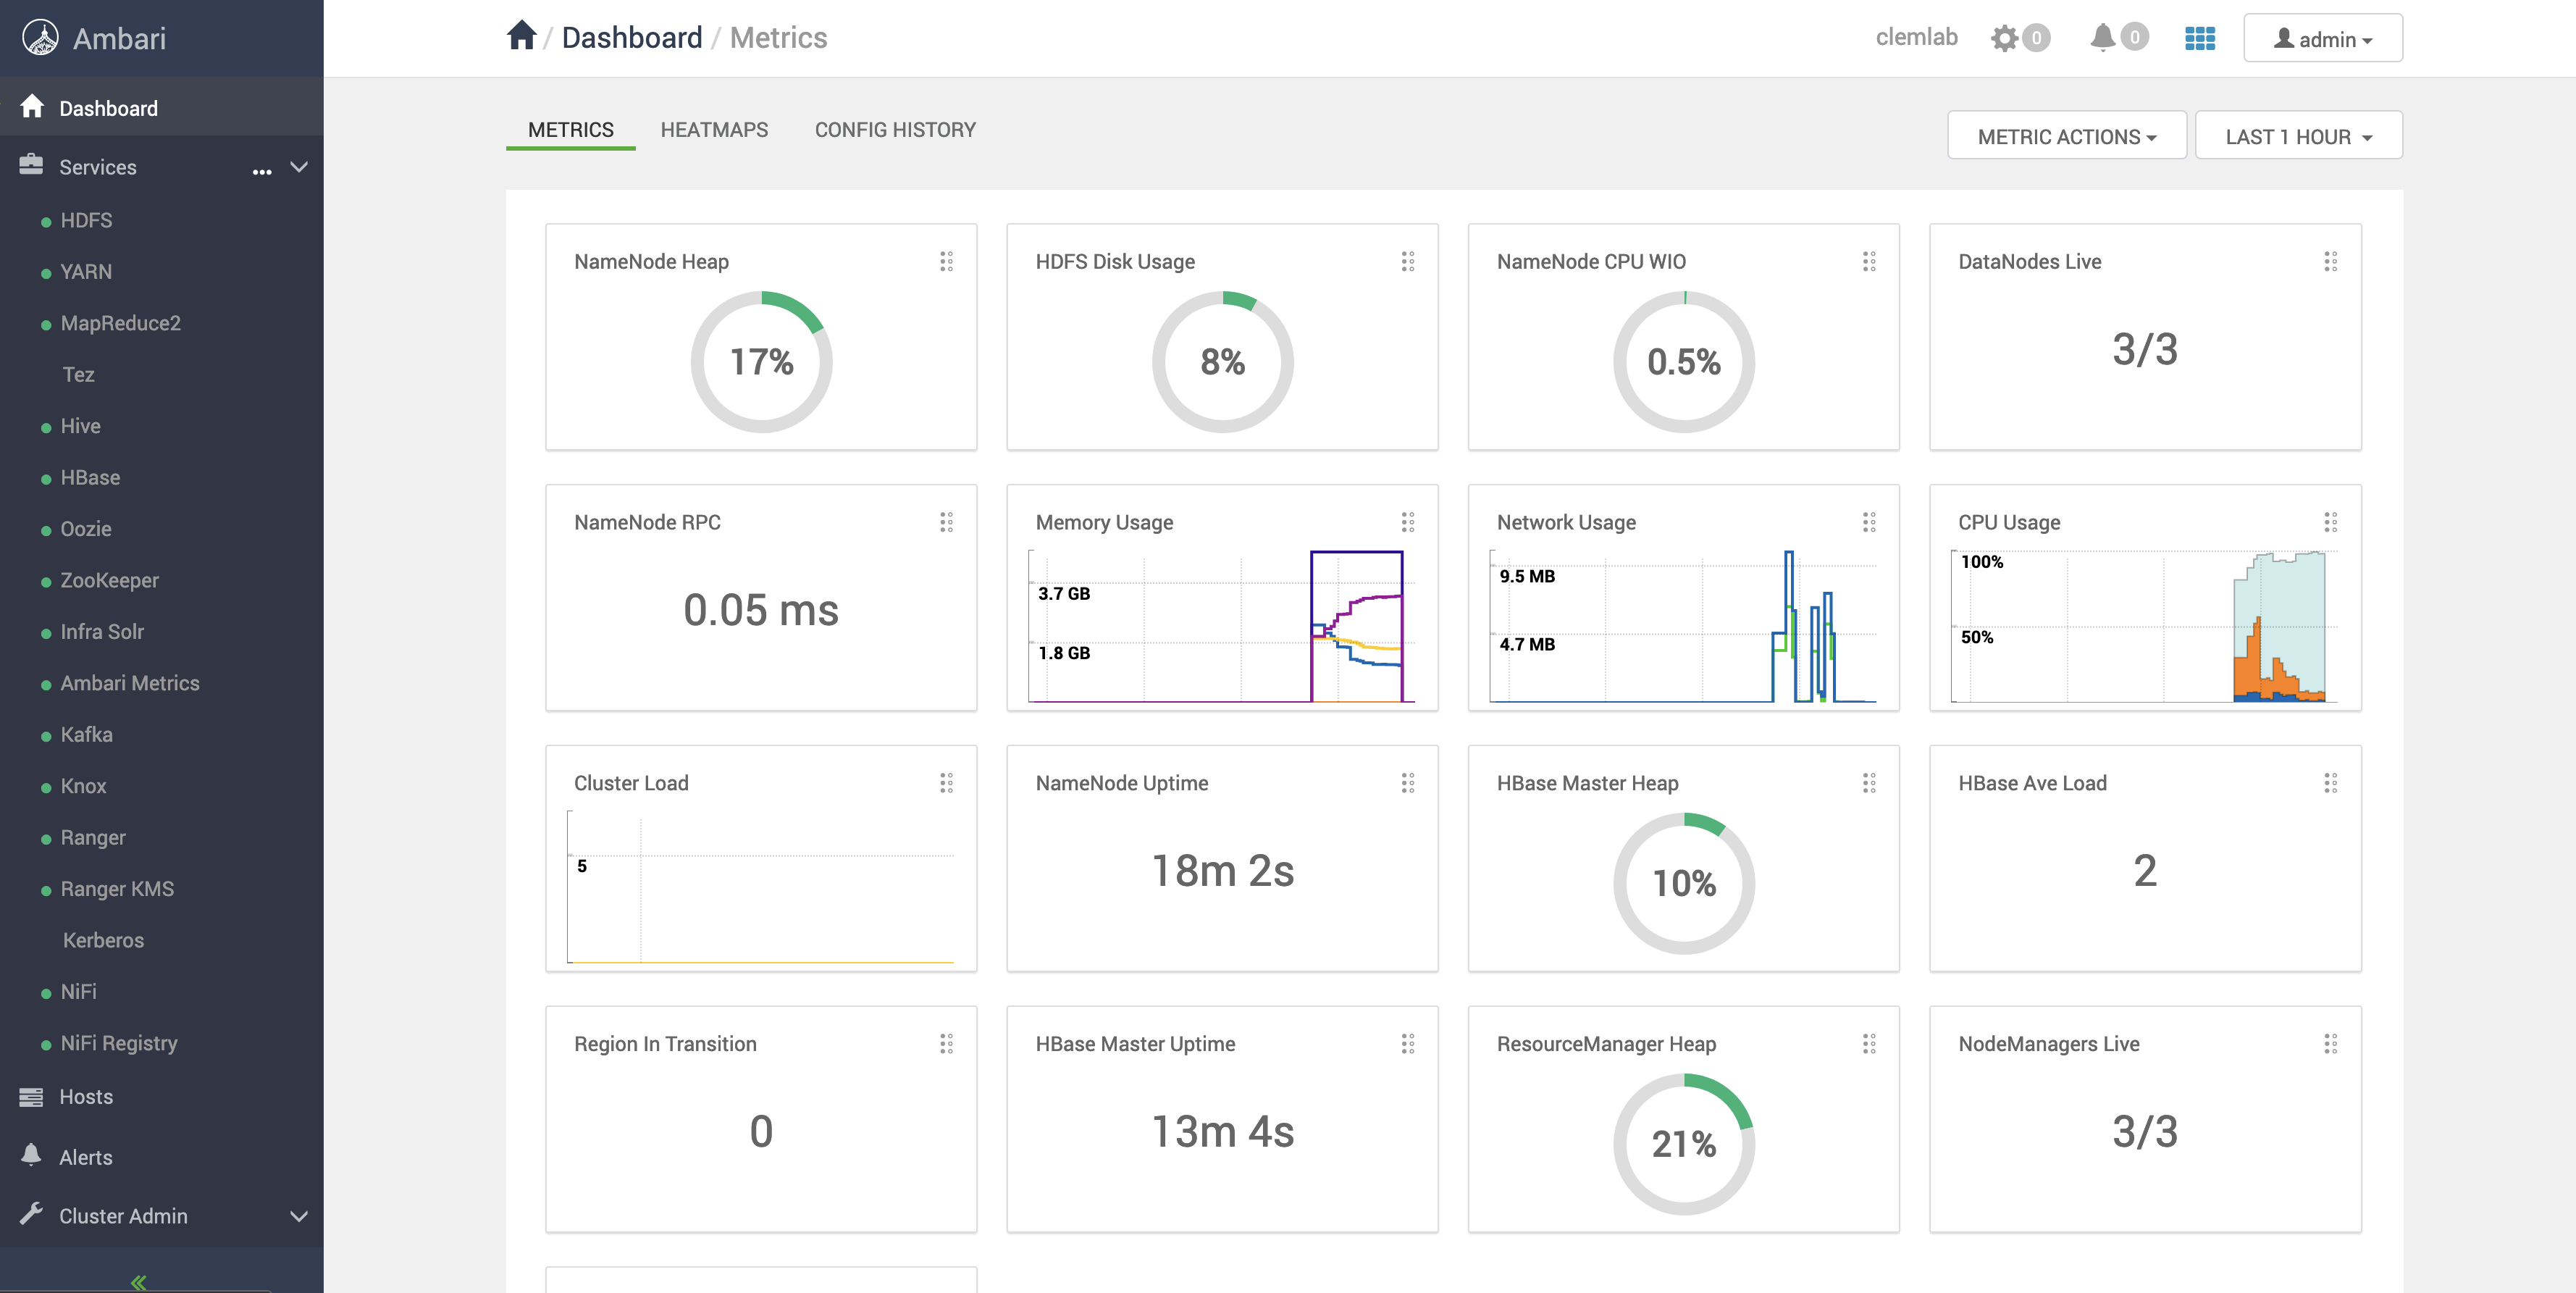The height and width of the screenshot is (1293, 2576).
Task: Collapse the sidebar with double-chevron icon
Action: click(138, 1282)
